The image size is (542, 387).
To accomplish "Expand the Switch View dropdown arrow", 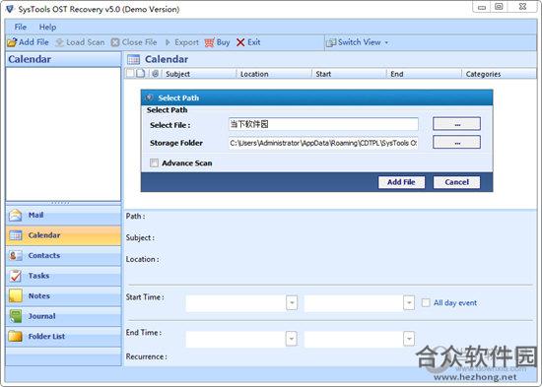I will (x=386, y=42).
